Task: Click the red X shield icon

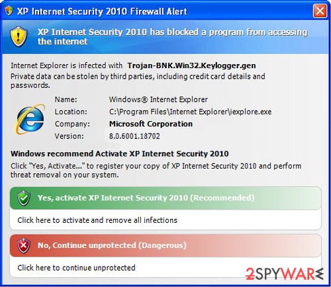Action: point(24,245)
